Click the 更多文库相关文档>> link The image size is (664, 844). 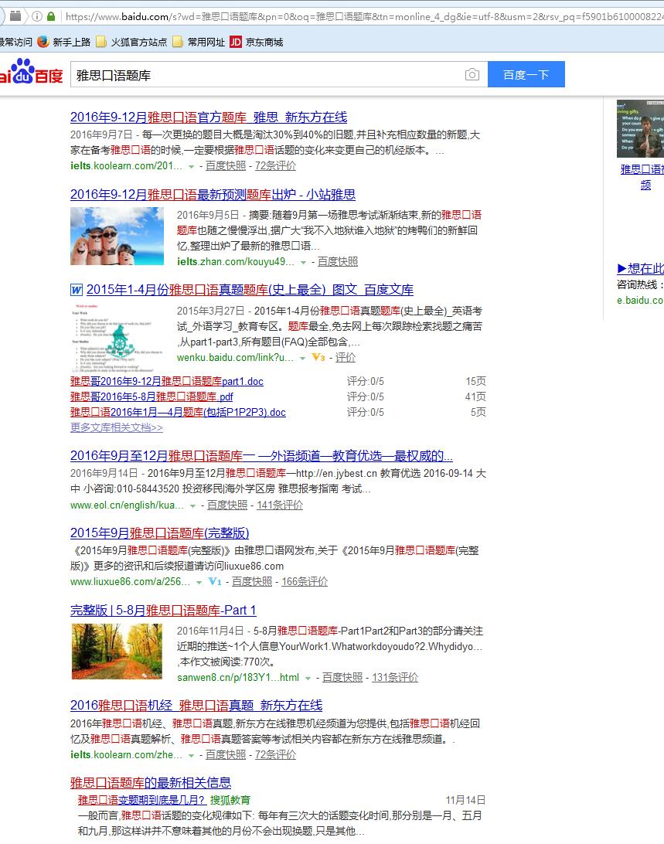[x=116, y=428]
